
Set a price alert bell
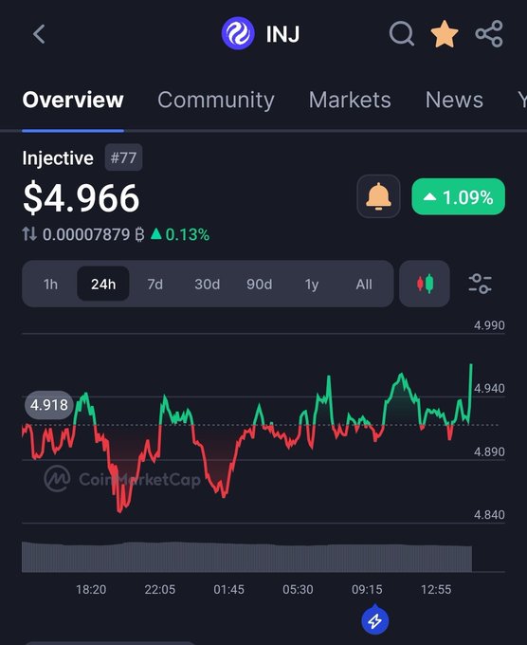point(378,196)
